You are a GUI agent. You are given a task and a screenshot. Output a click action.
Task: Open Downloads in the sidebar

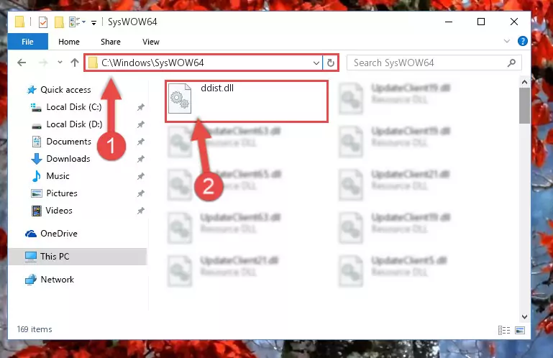tap(68, 159)
